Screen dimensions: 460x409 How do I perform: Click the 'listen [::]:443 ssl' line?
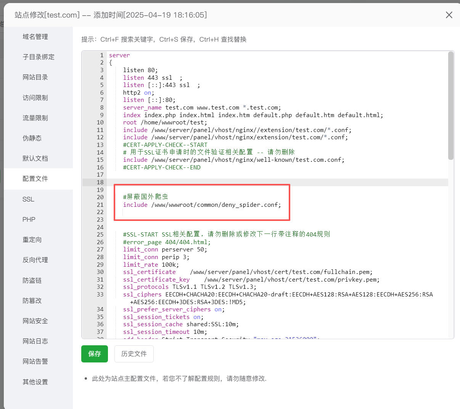coord(161,85)
